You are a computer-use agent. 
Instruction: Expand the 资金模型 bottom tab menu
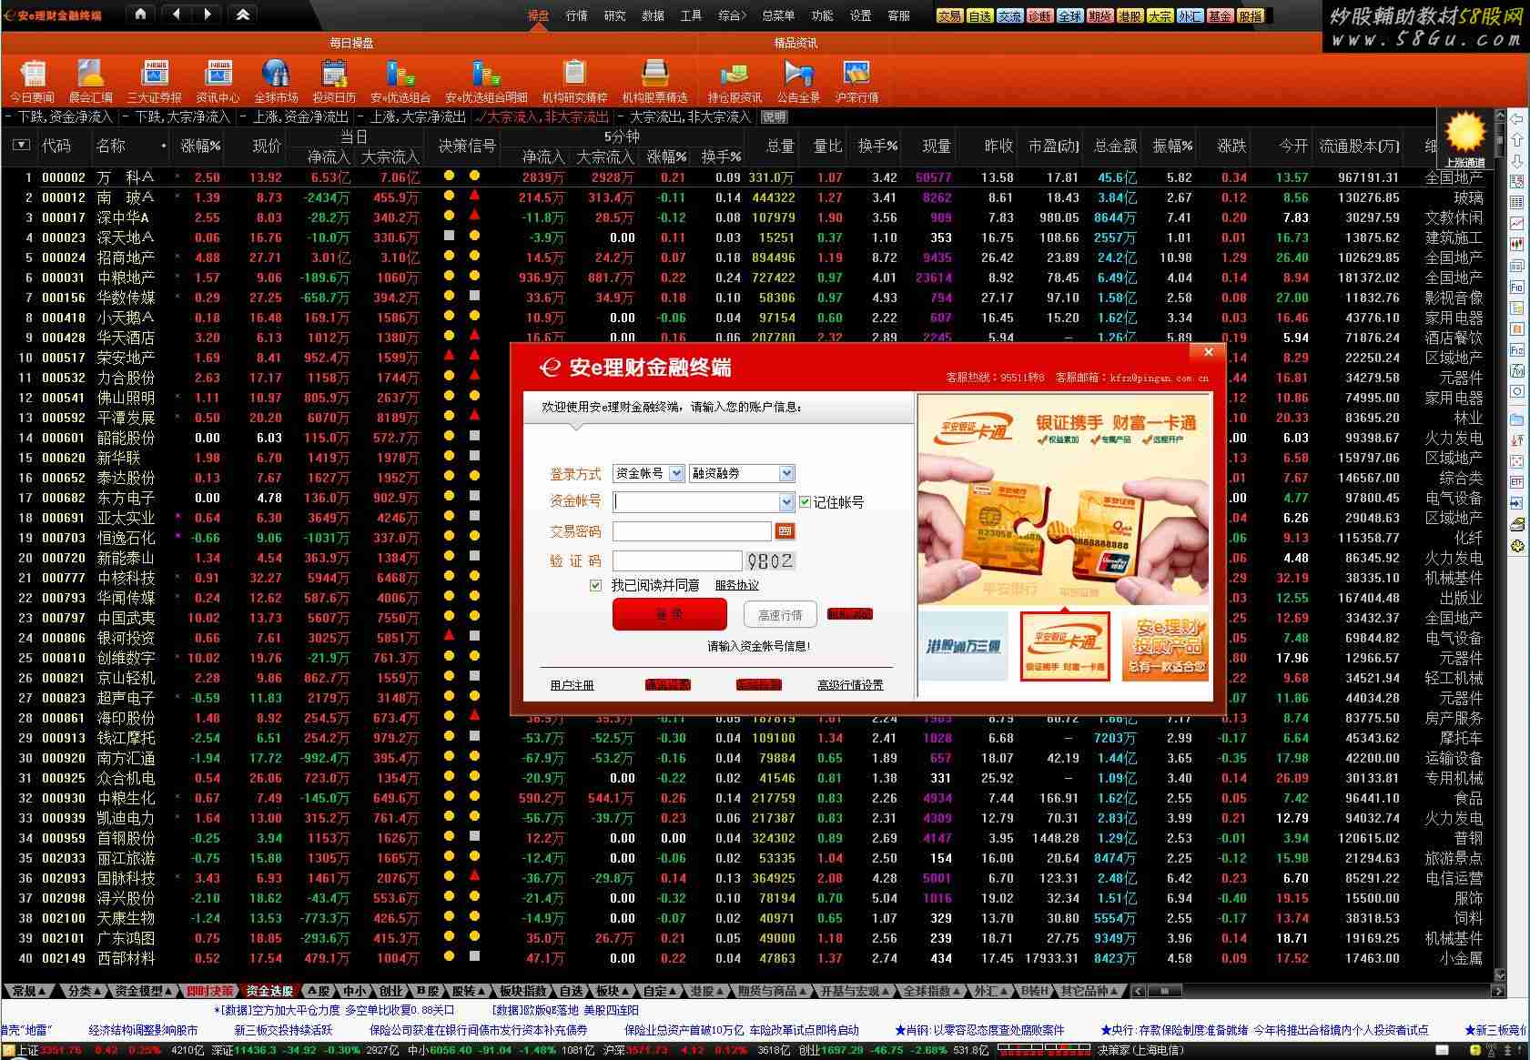[144, 991]
